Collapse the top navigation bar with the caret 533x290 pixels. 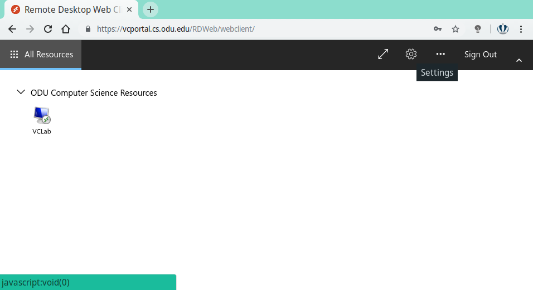519,61
